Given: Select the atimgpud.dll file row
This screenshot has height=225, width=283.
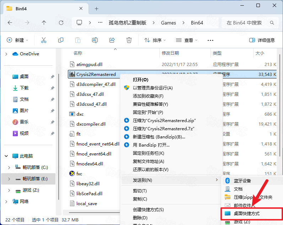Looking at the screenshot, I should [172, 64].
